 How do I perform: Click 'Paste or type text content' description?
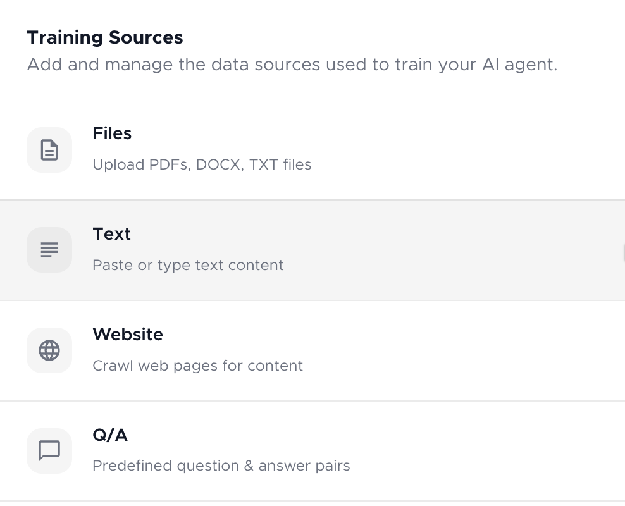point(188,265)
